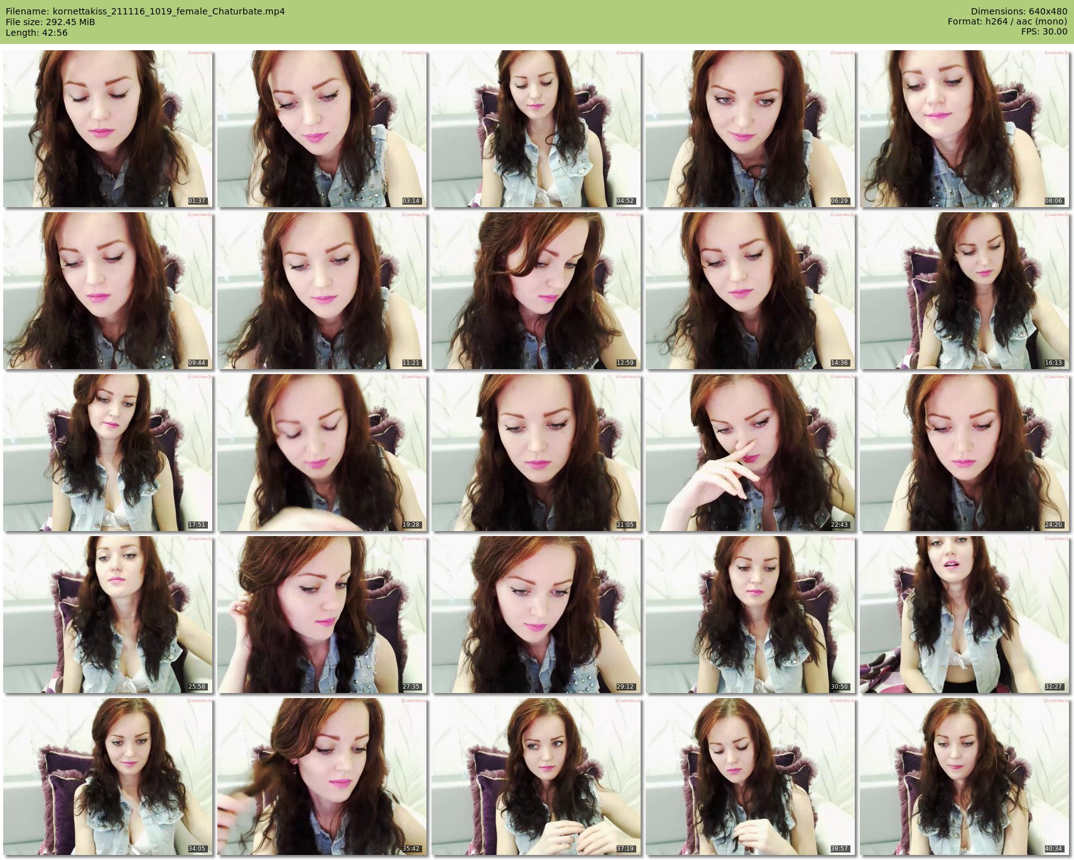This screenshot has height=860, width=1074.
Task: Pick the thumbnail marked 17:51
Action: [108, 453]
